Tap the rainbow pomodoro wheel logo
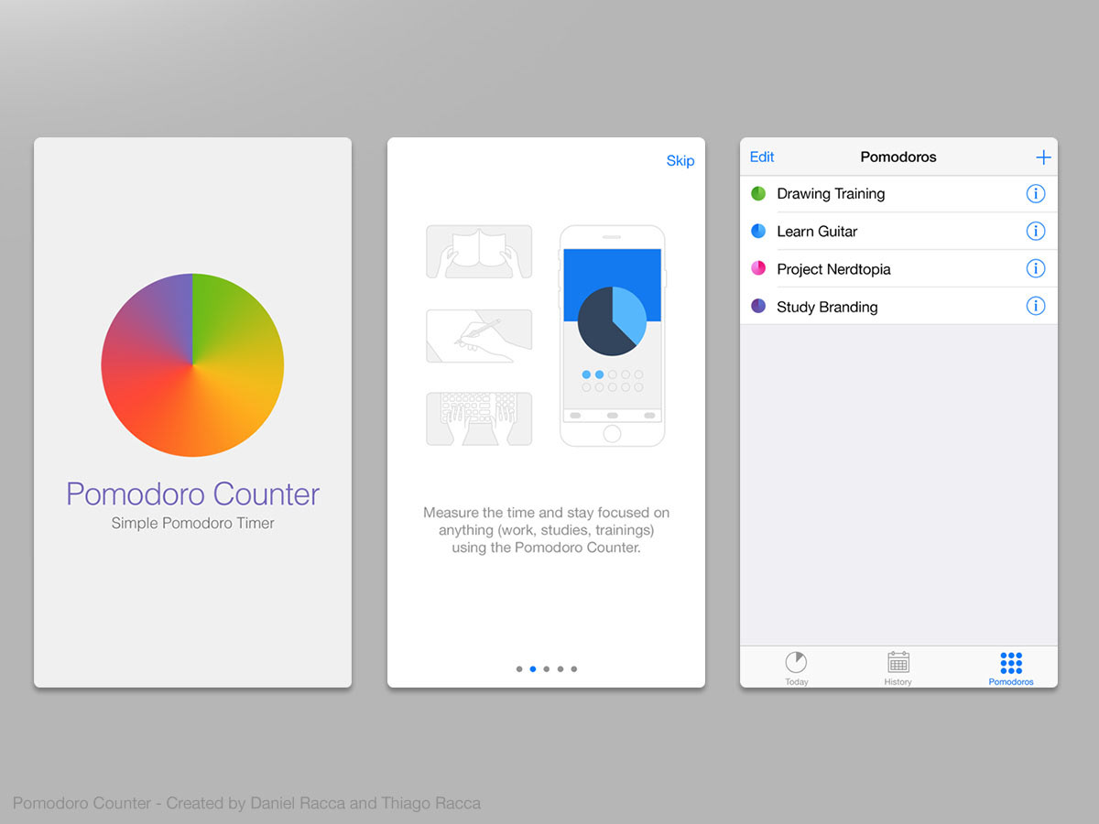 192,364
